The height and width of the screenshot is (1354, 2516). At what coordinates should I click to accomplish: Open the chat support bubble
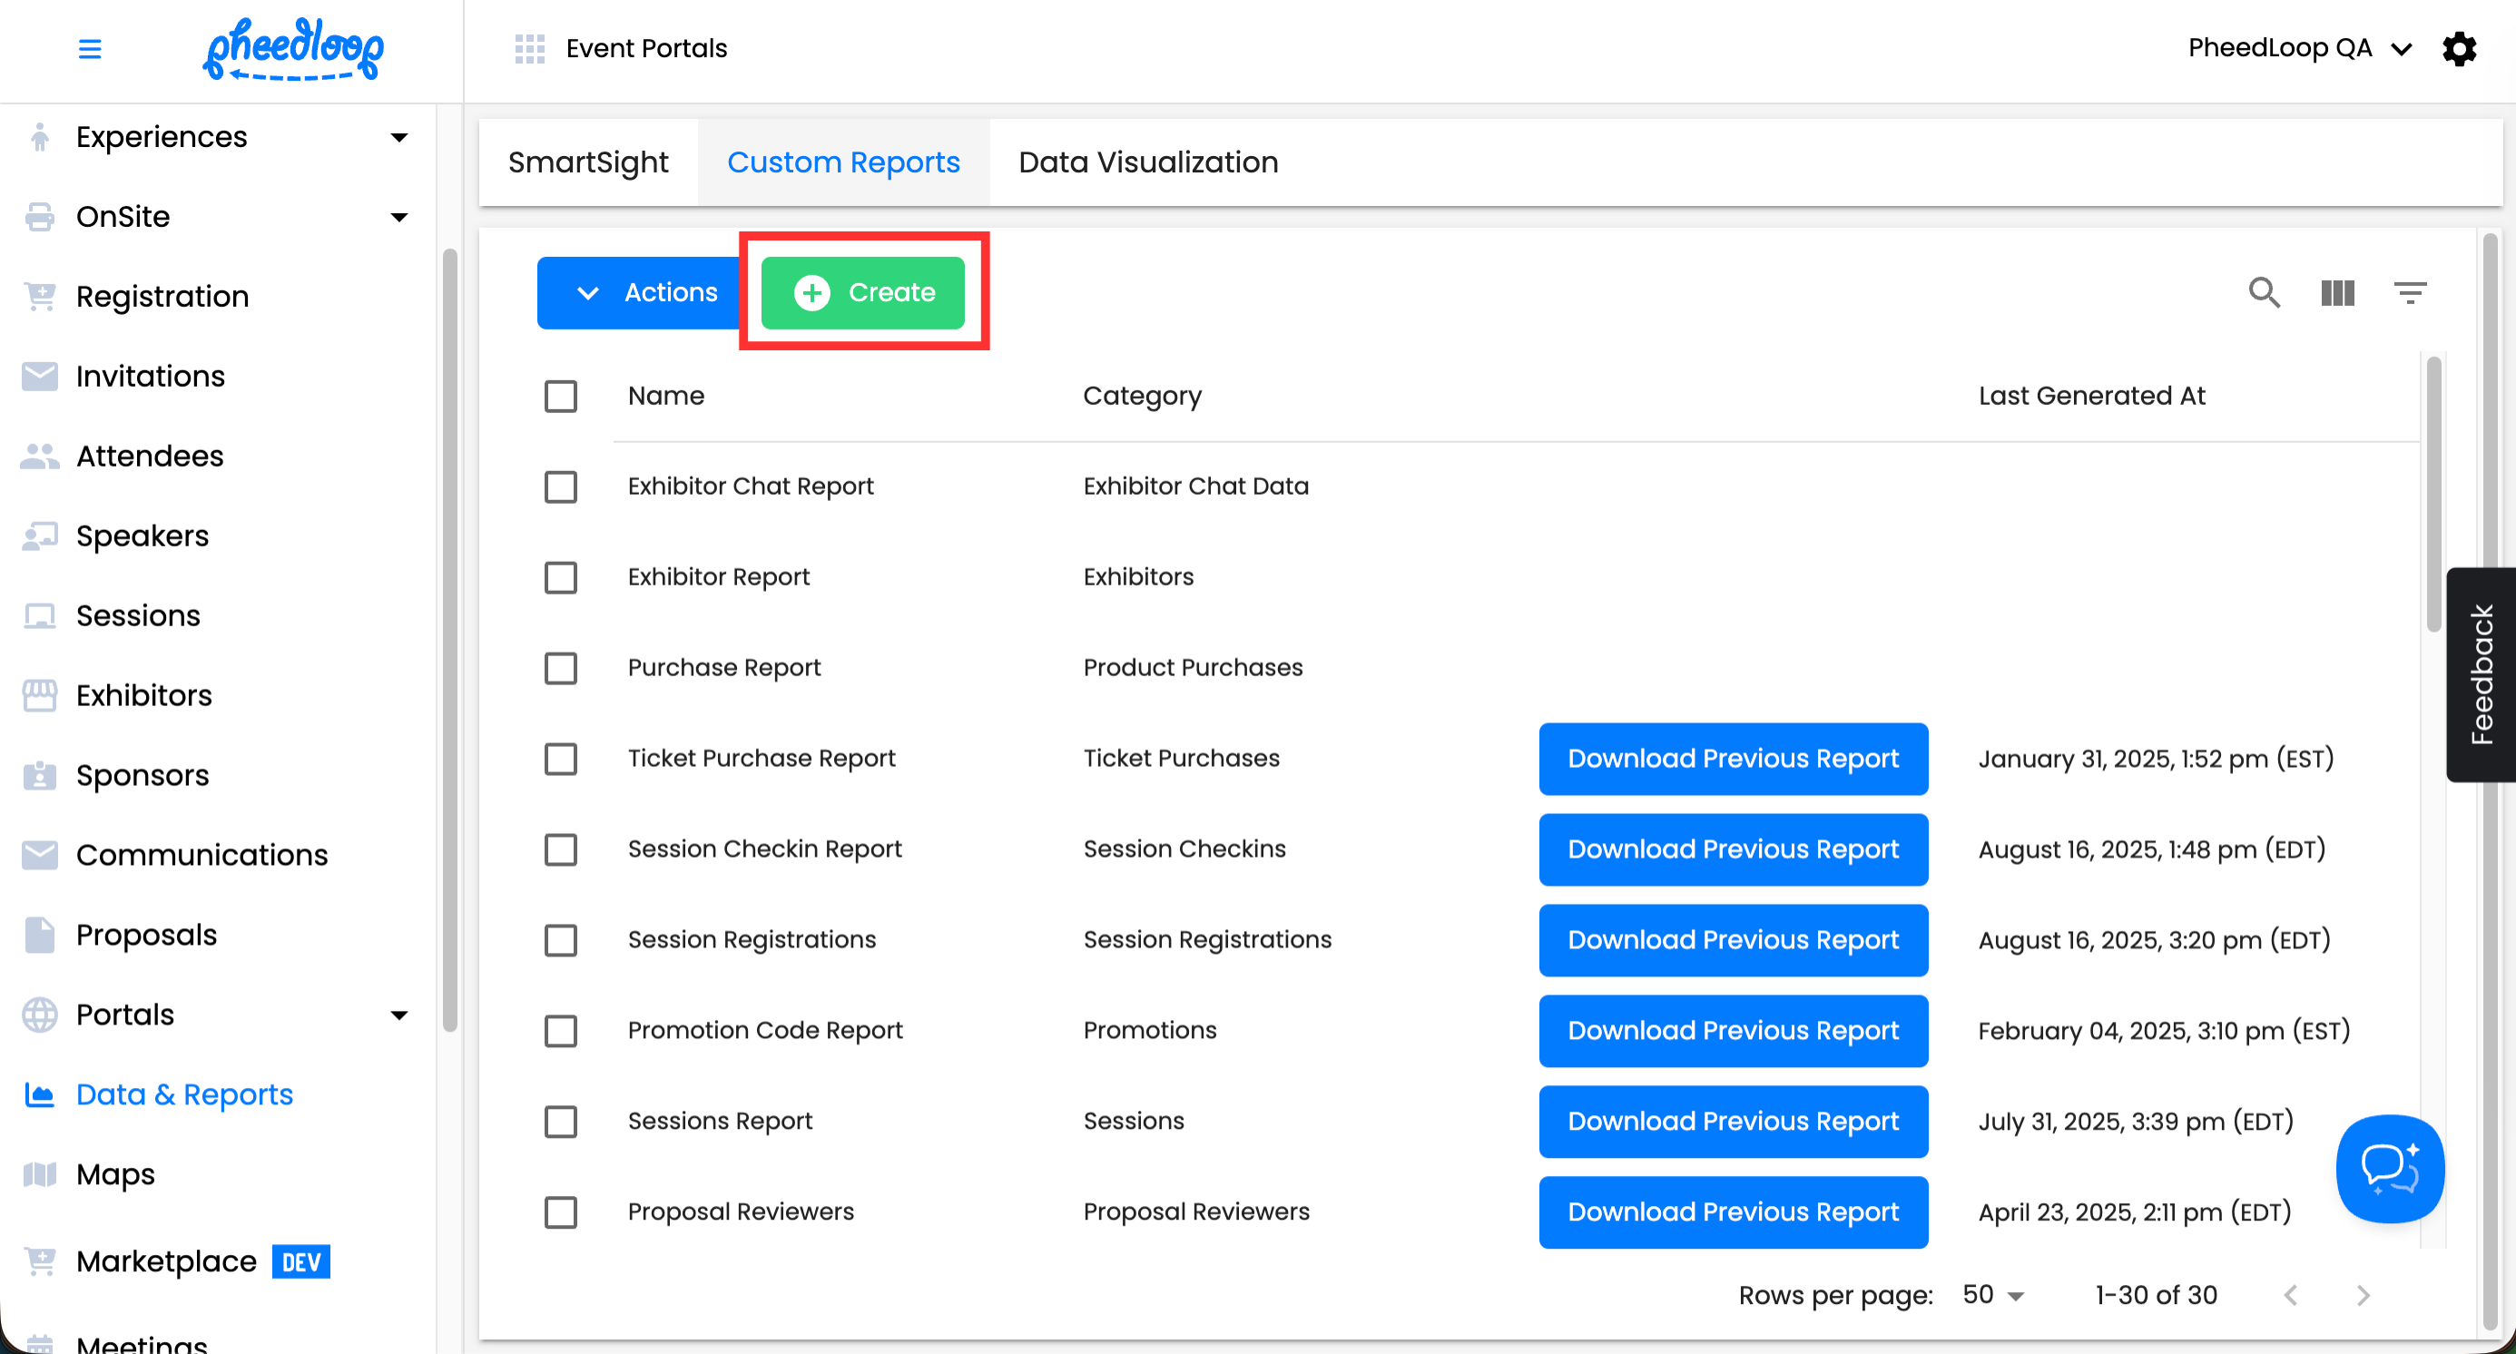[x=2389, y=1168]
